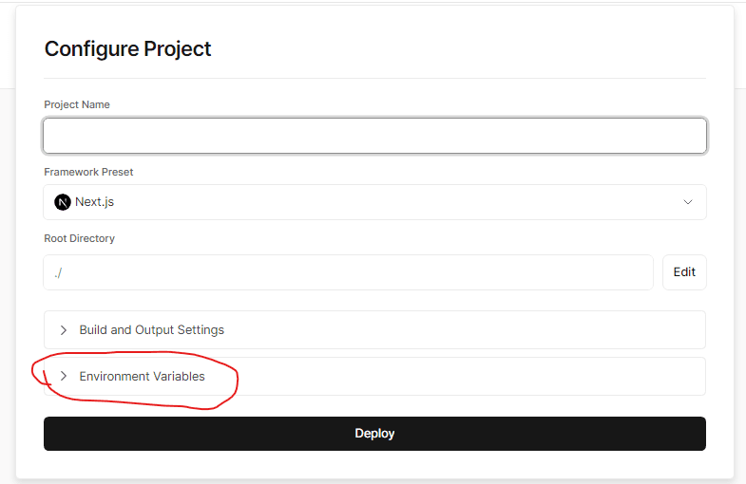Select the "Next.js" text in preset selector

pos(95,202)
